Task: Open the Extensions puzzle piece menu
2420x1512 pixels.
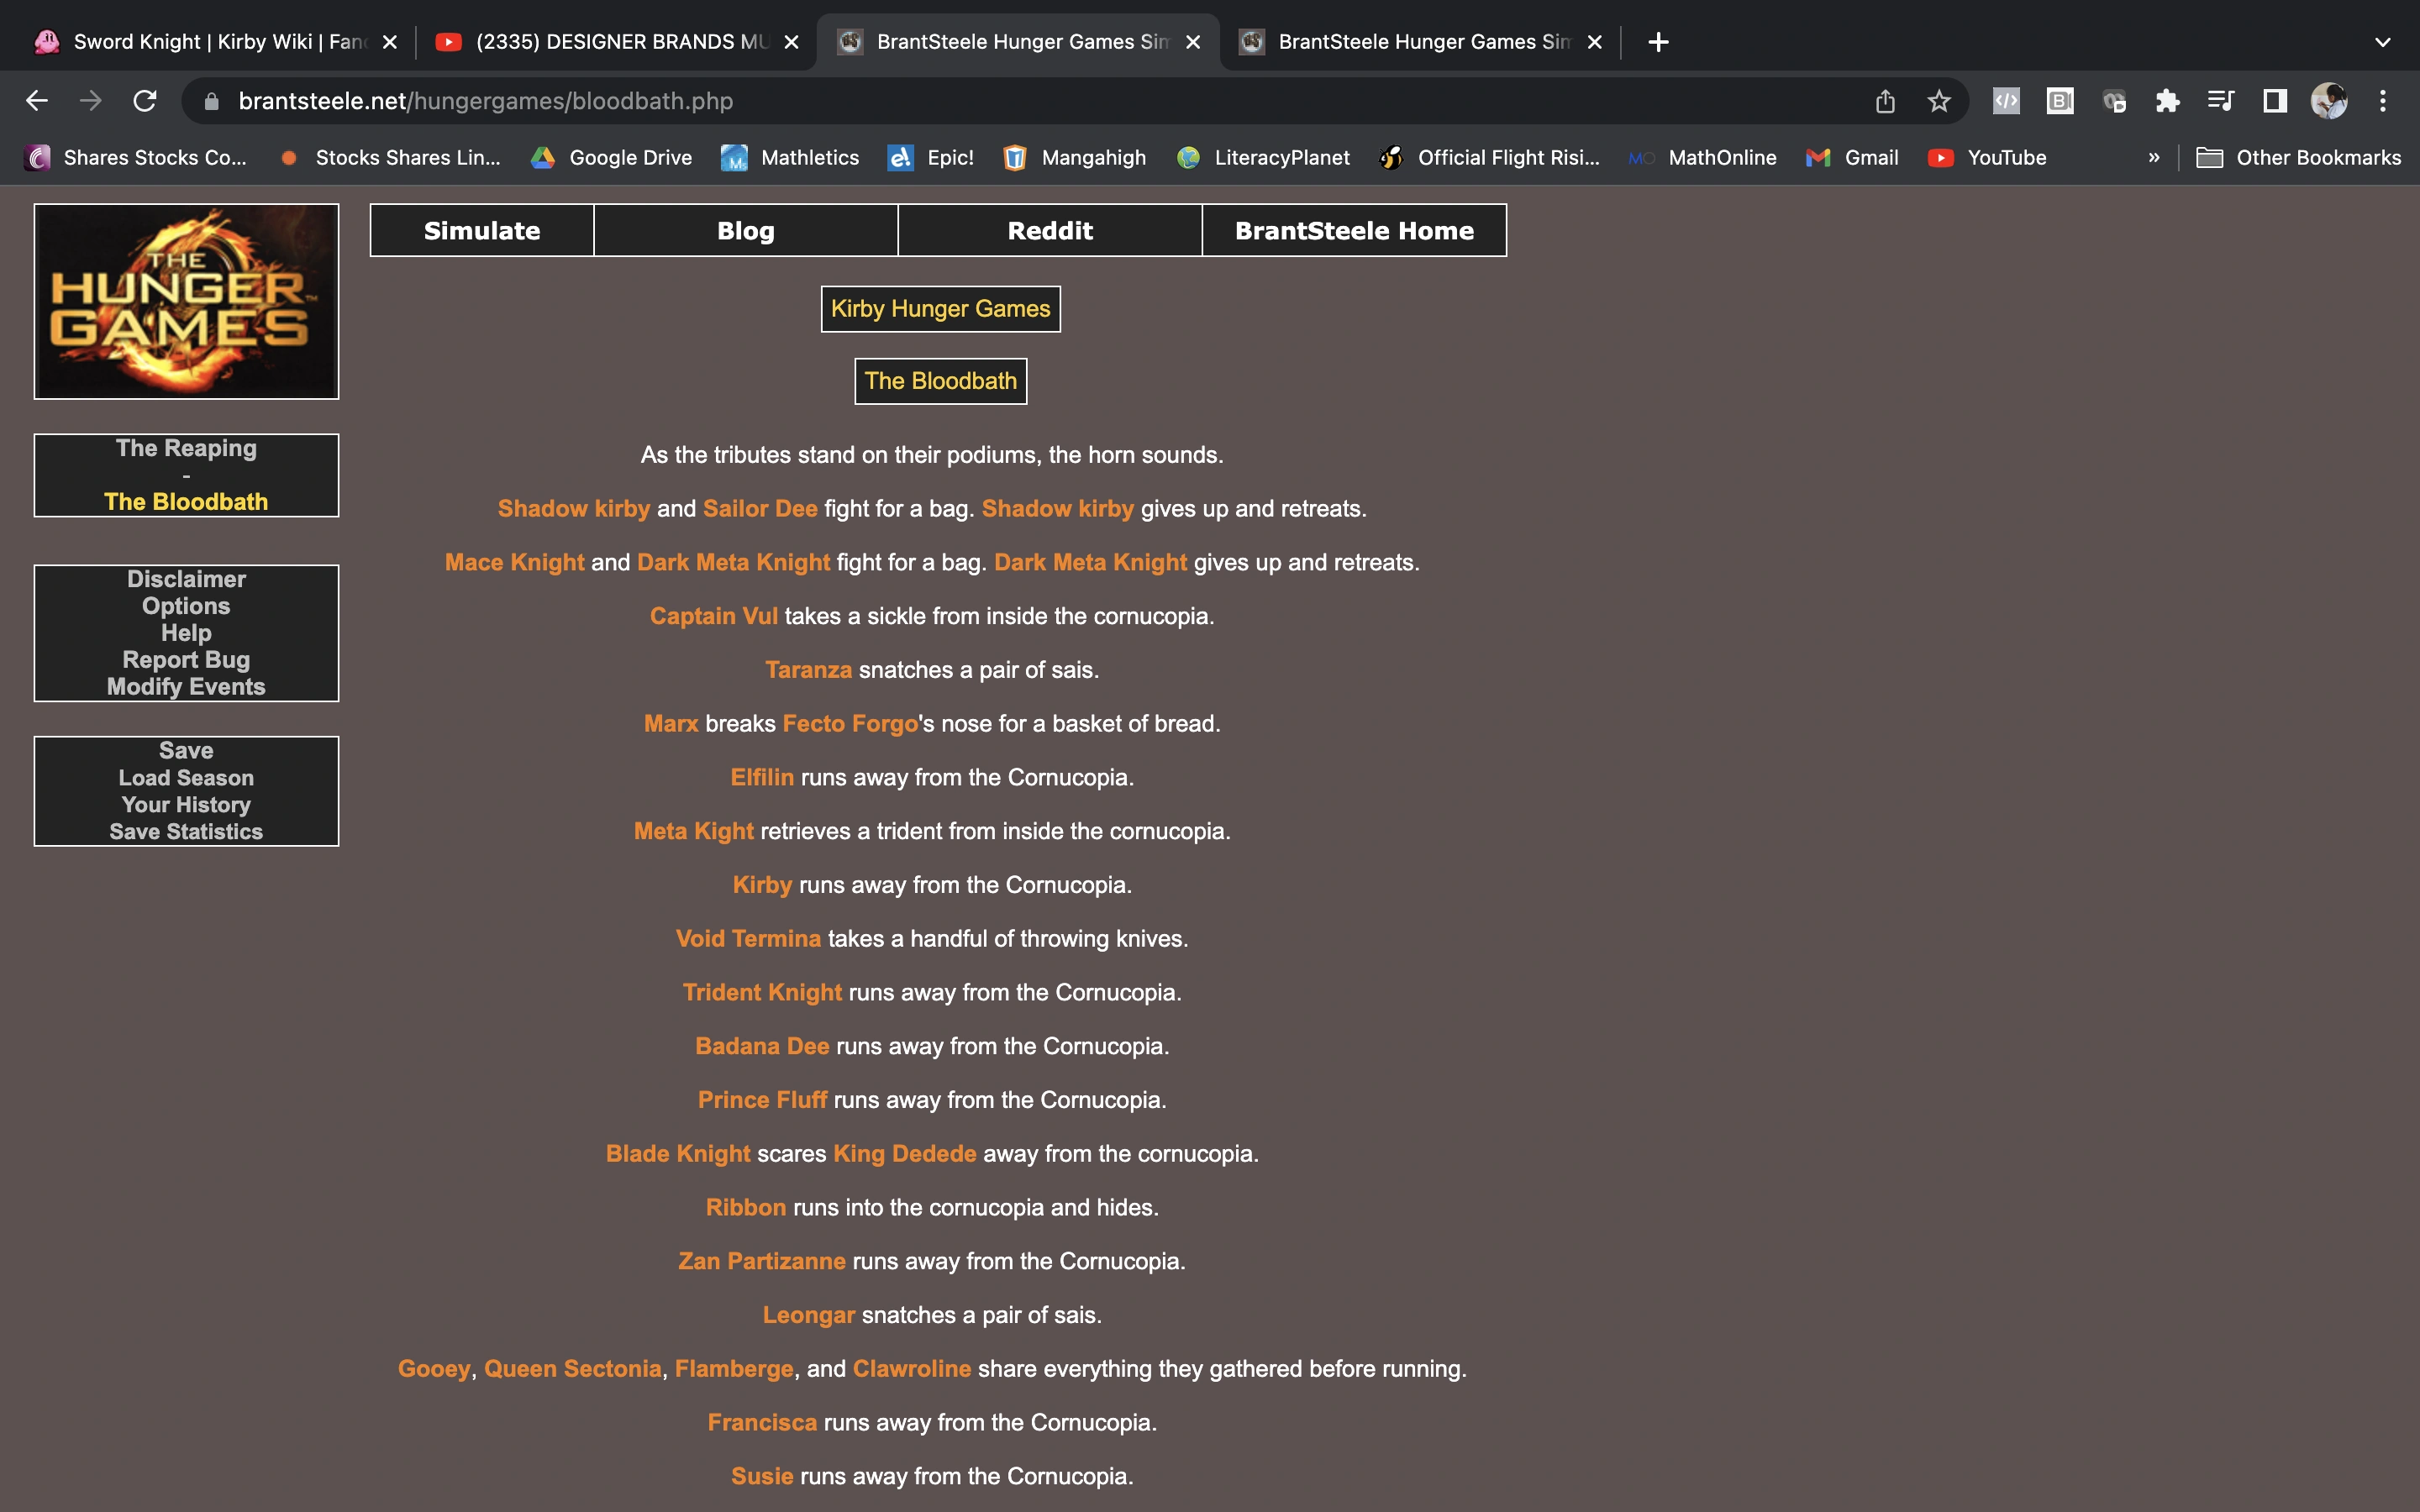Action: 2167,100
